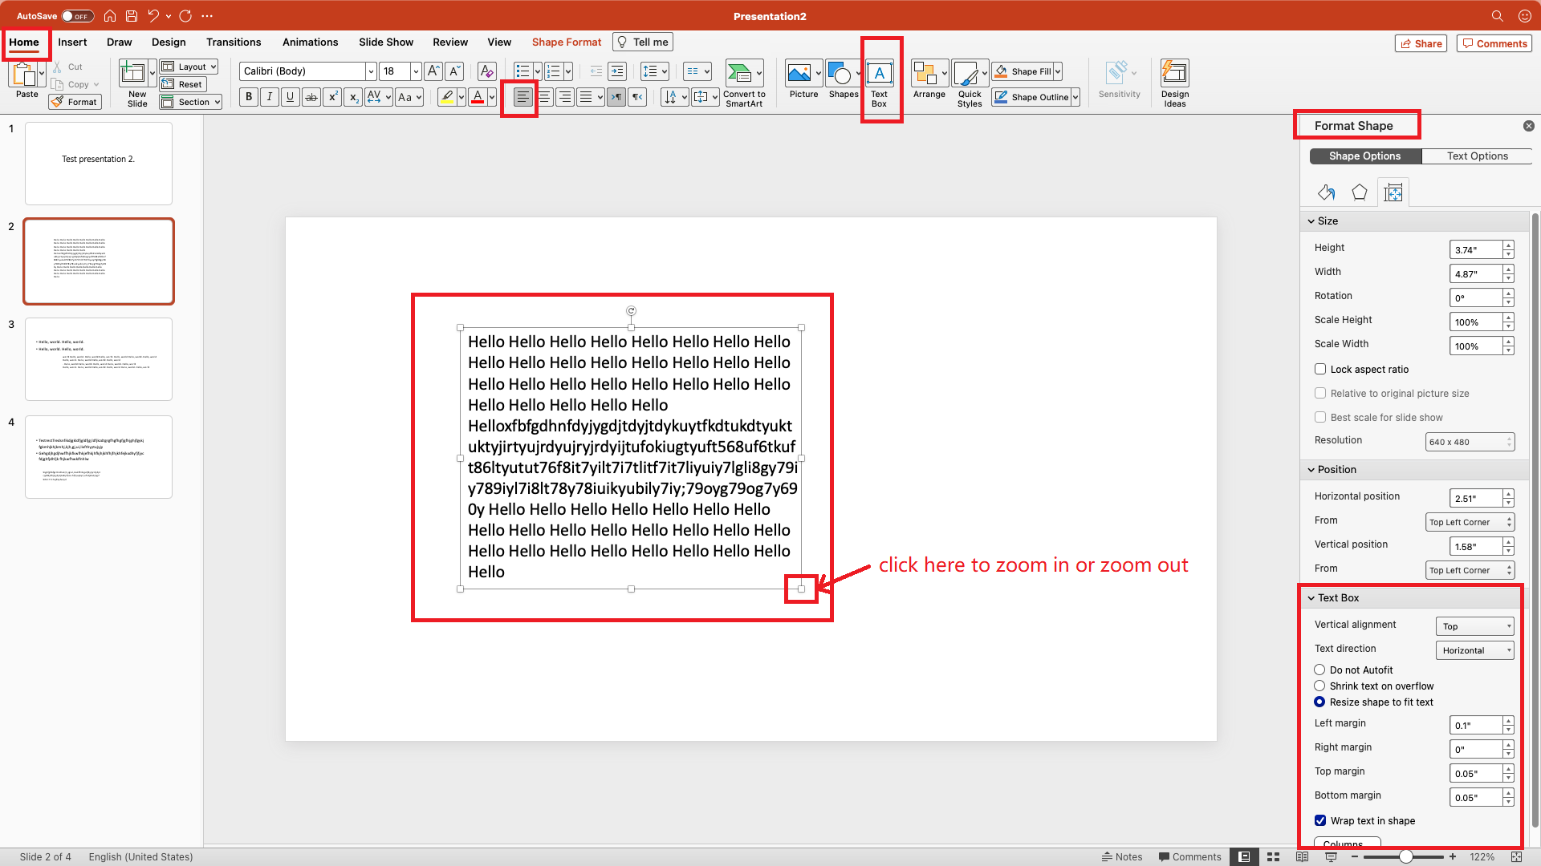Click the Format painter button
Image resolution: width=1541 pixels, height=866 pixels.
(x=75, y=102)
